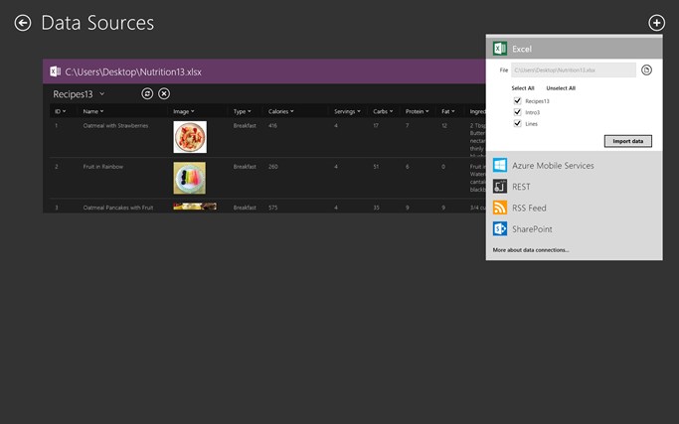
Task: Choose the RSS Feed icon
Action: (x=500, y=208)
